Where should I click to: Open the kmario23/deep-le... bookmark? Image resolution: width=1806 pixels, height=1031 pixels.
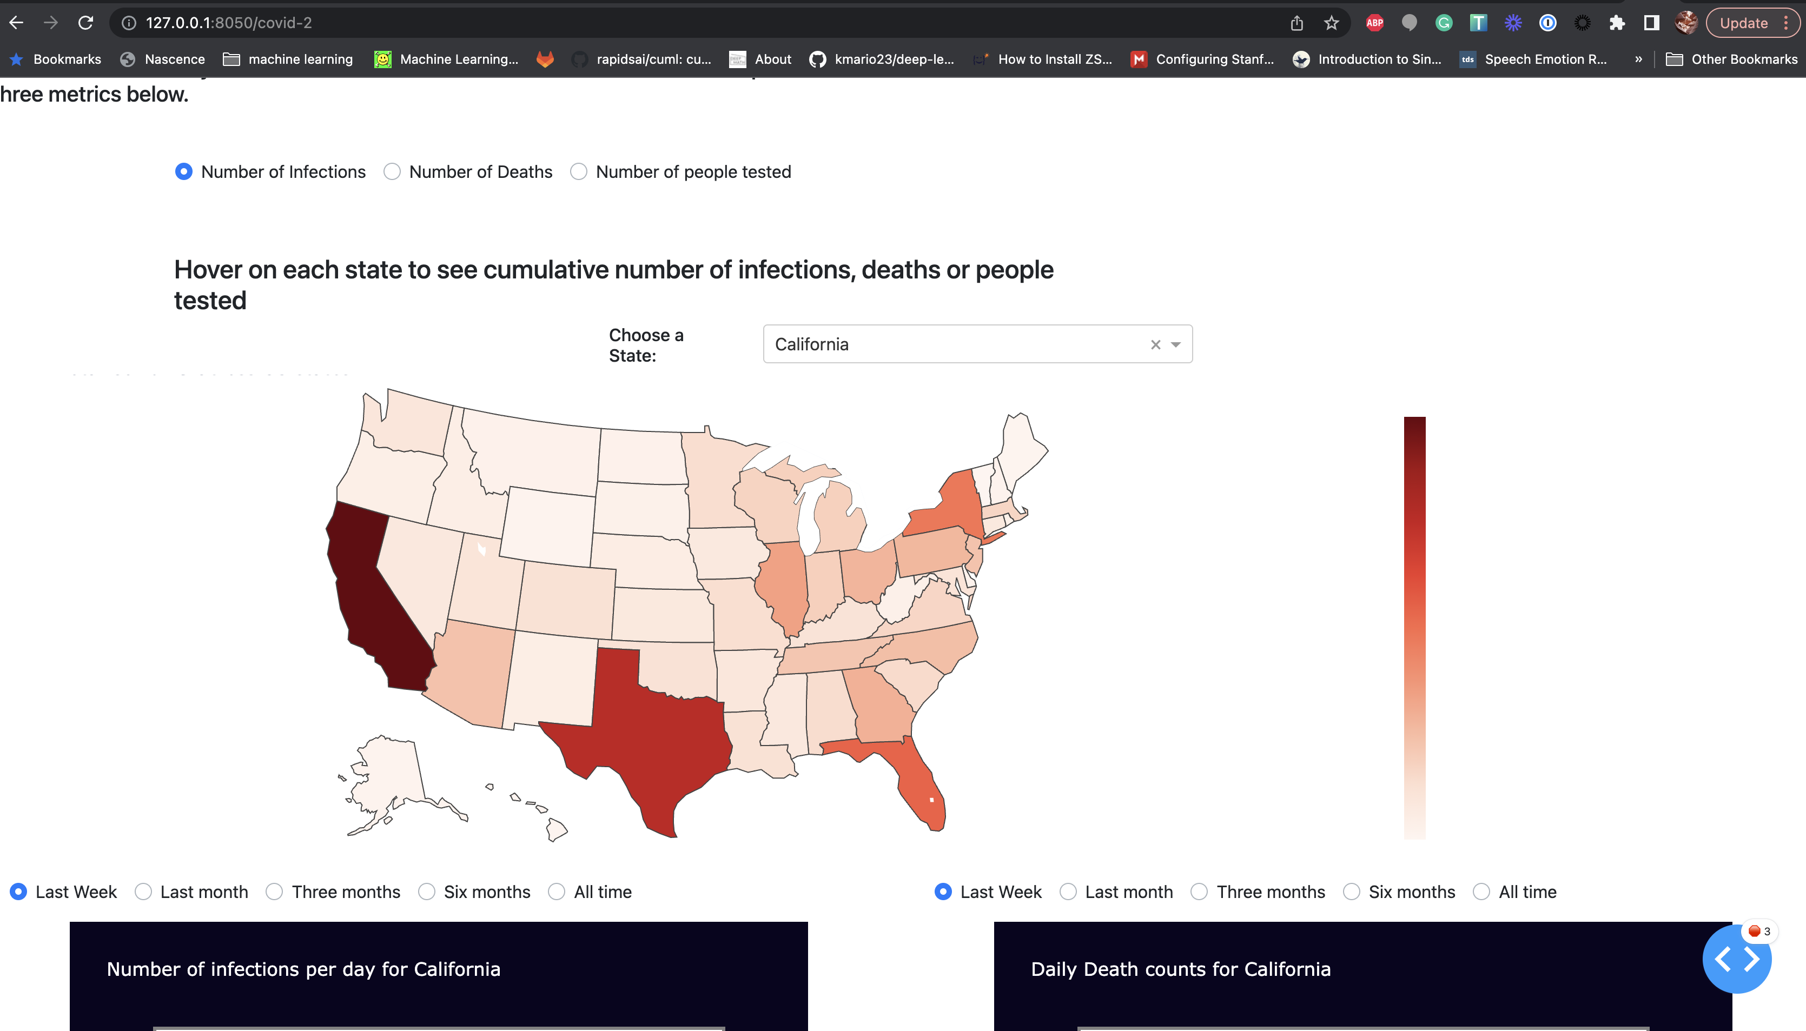882,59
